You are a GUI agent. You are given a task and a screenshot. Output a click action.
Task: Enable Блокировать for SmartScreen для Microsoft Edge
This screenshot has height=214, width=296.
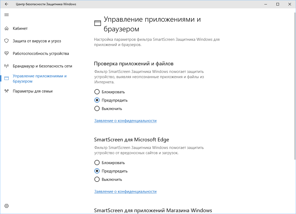click(97, 163)
